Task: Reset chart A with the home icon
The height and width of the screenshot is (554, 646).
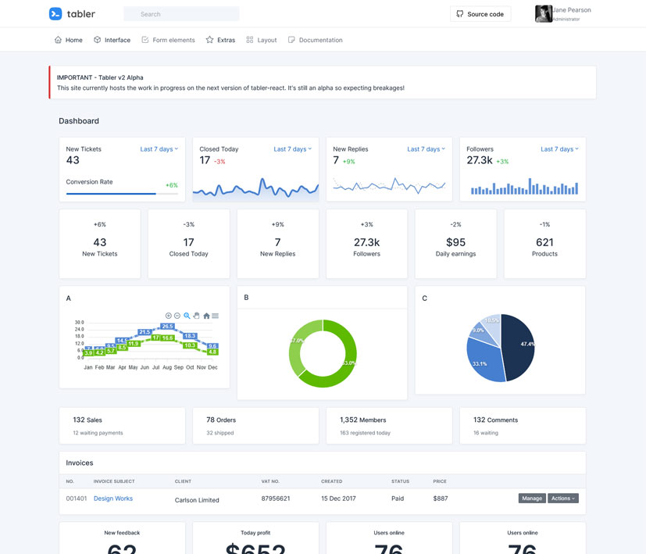Action: 206,316
